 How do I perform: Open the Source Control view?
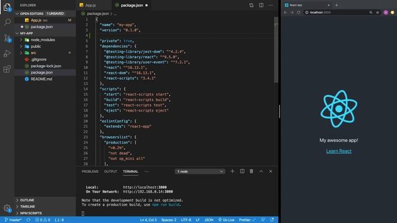click(x=7, y=38)
